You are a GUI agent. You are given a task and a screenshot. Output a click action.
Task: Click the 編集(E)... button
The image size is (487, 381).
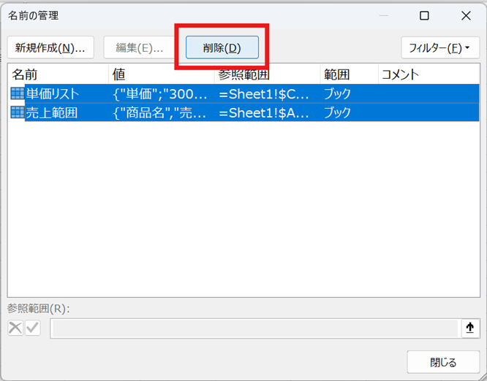point(139,48)
